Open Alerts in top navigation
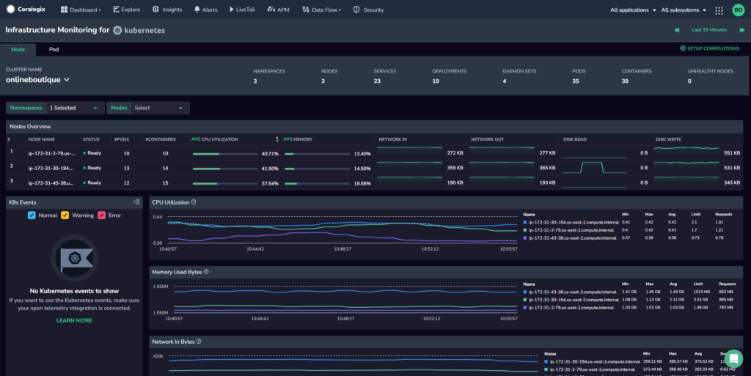This screenshot has width=751, height=376. pyautogui.click(x=205, y=10)
